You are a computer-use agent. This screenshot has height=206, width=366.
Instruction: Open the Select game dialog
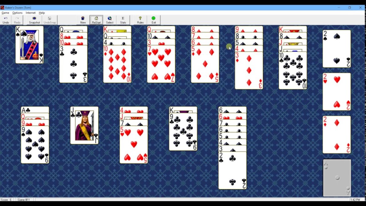109,19
